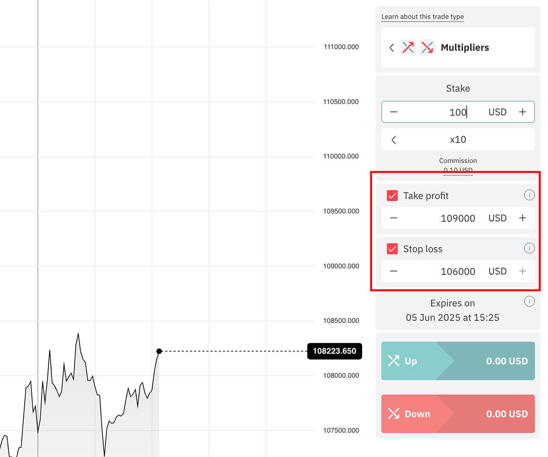Decrease Take profit amount with minus
This screenshot has width=548, height=457.
[x=394, y=218]
